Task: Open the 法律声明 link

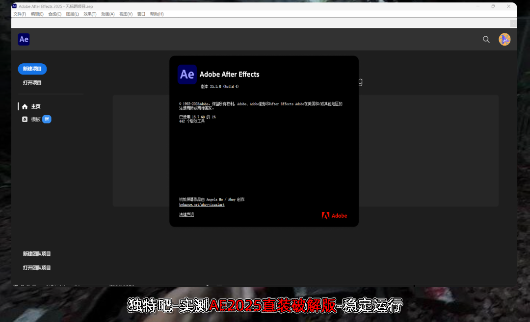Action: pyautogui.click(x=186, y=214)
